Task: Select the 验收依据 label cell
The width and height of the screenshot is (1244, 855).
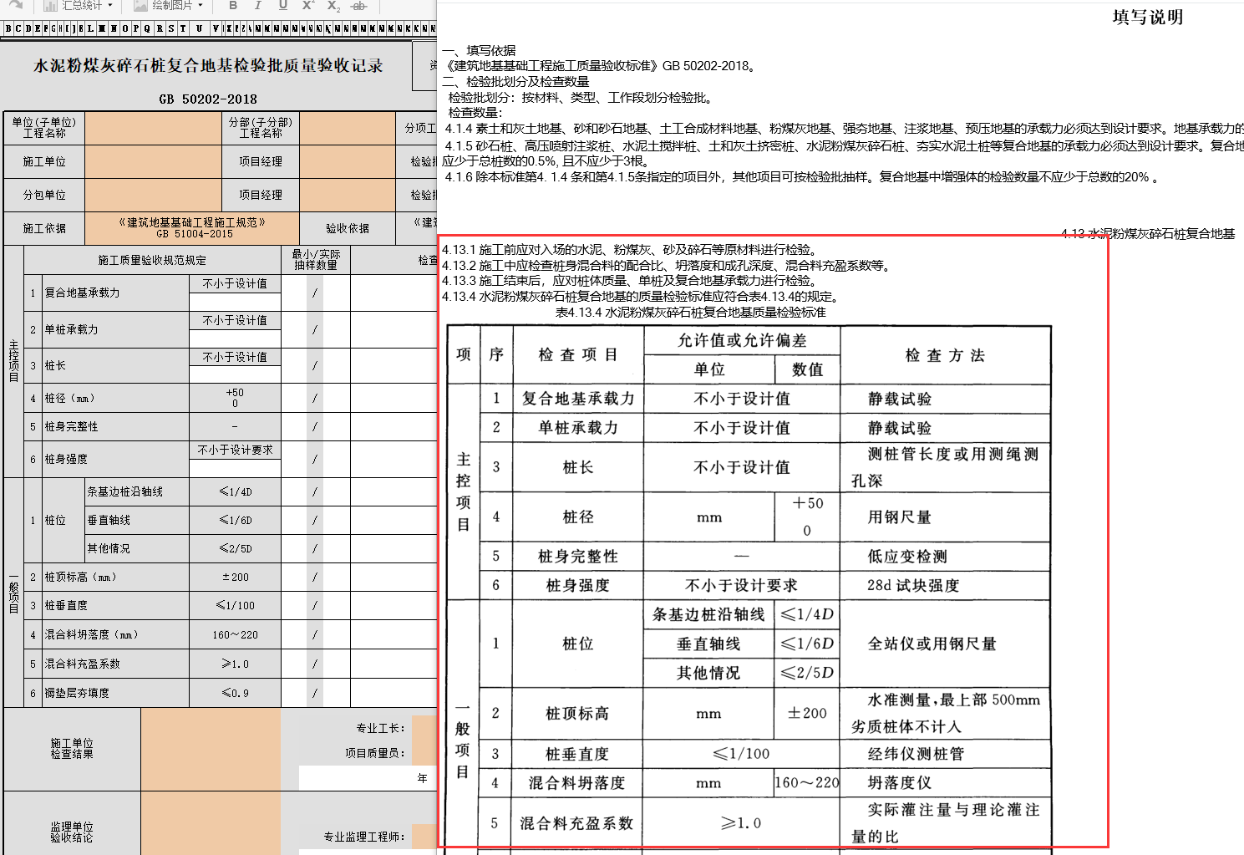Action: tap(347, 228)
